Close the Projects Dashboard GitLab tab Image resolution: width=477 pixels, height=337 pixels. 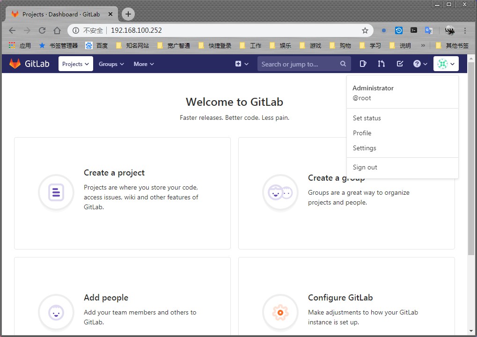coord(110,14)
